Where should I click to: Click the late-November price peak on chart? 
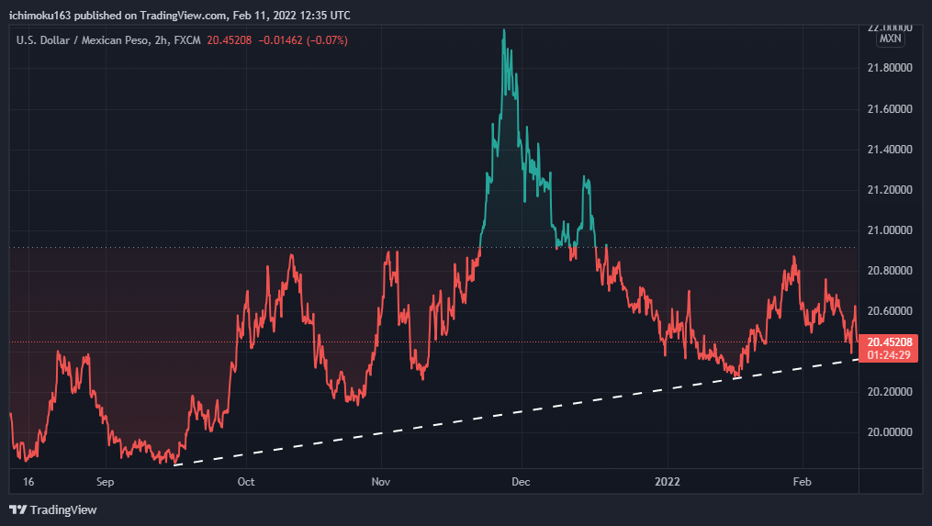click(504, 31)
